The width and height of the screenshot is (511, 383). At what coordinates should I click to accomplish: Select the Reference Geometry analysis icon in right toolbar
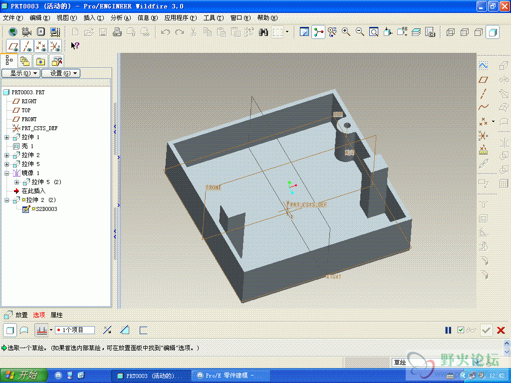pos(483,150)
